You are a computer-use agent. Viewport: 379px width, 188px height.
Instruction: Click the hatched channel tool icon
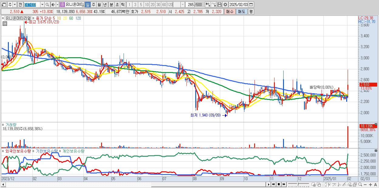(x=345, y=184)
